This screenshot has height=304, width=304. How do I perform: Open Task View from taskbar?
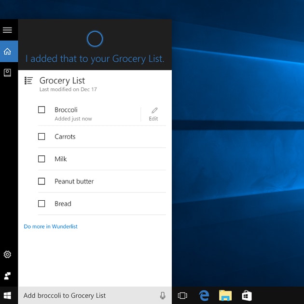pos(182,295)
